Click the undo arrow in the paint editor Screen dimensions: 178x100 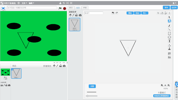(113, 13)
